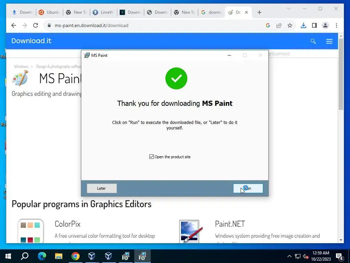
Task: Click the scrollbar up arrow
Action: 341,36
